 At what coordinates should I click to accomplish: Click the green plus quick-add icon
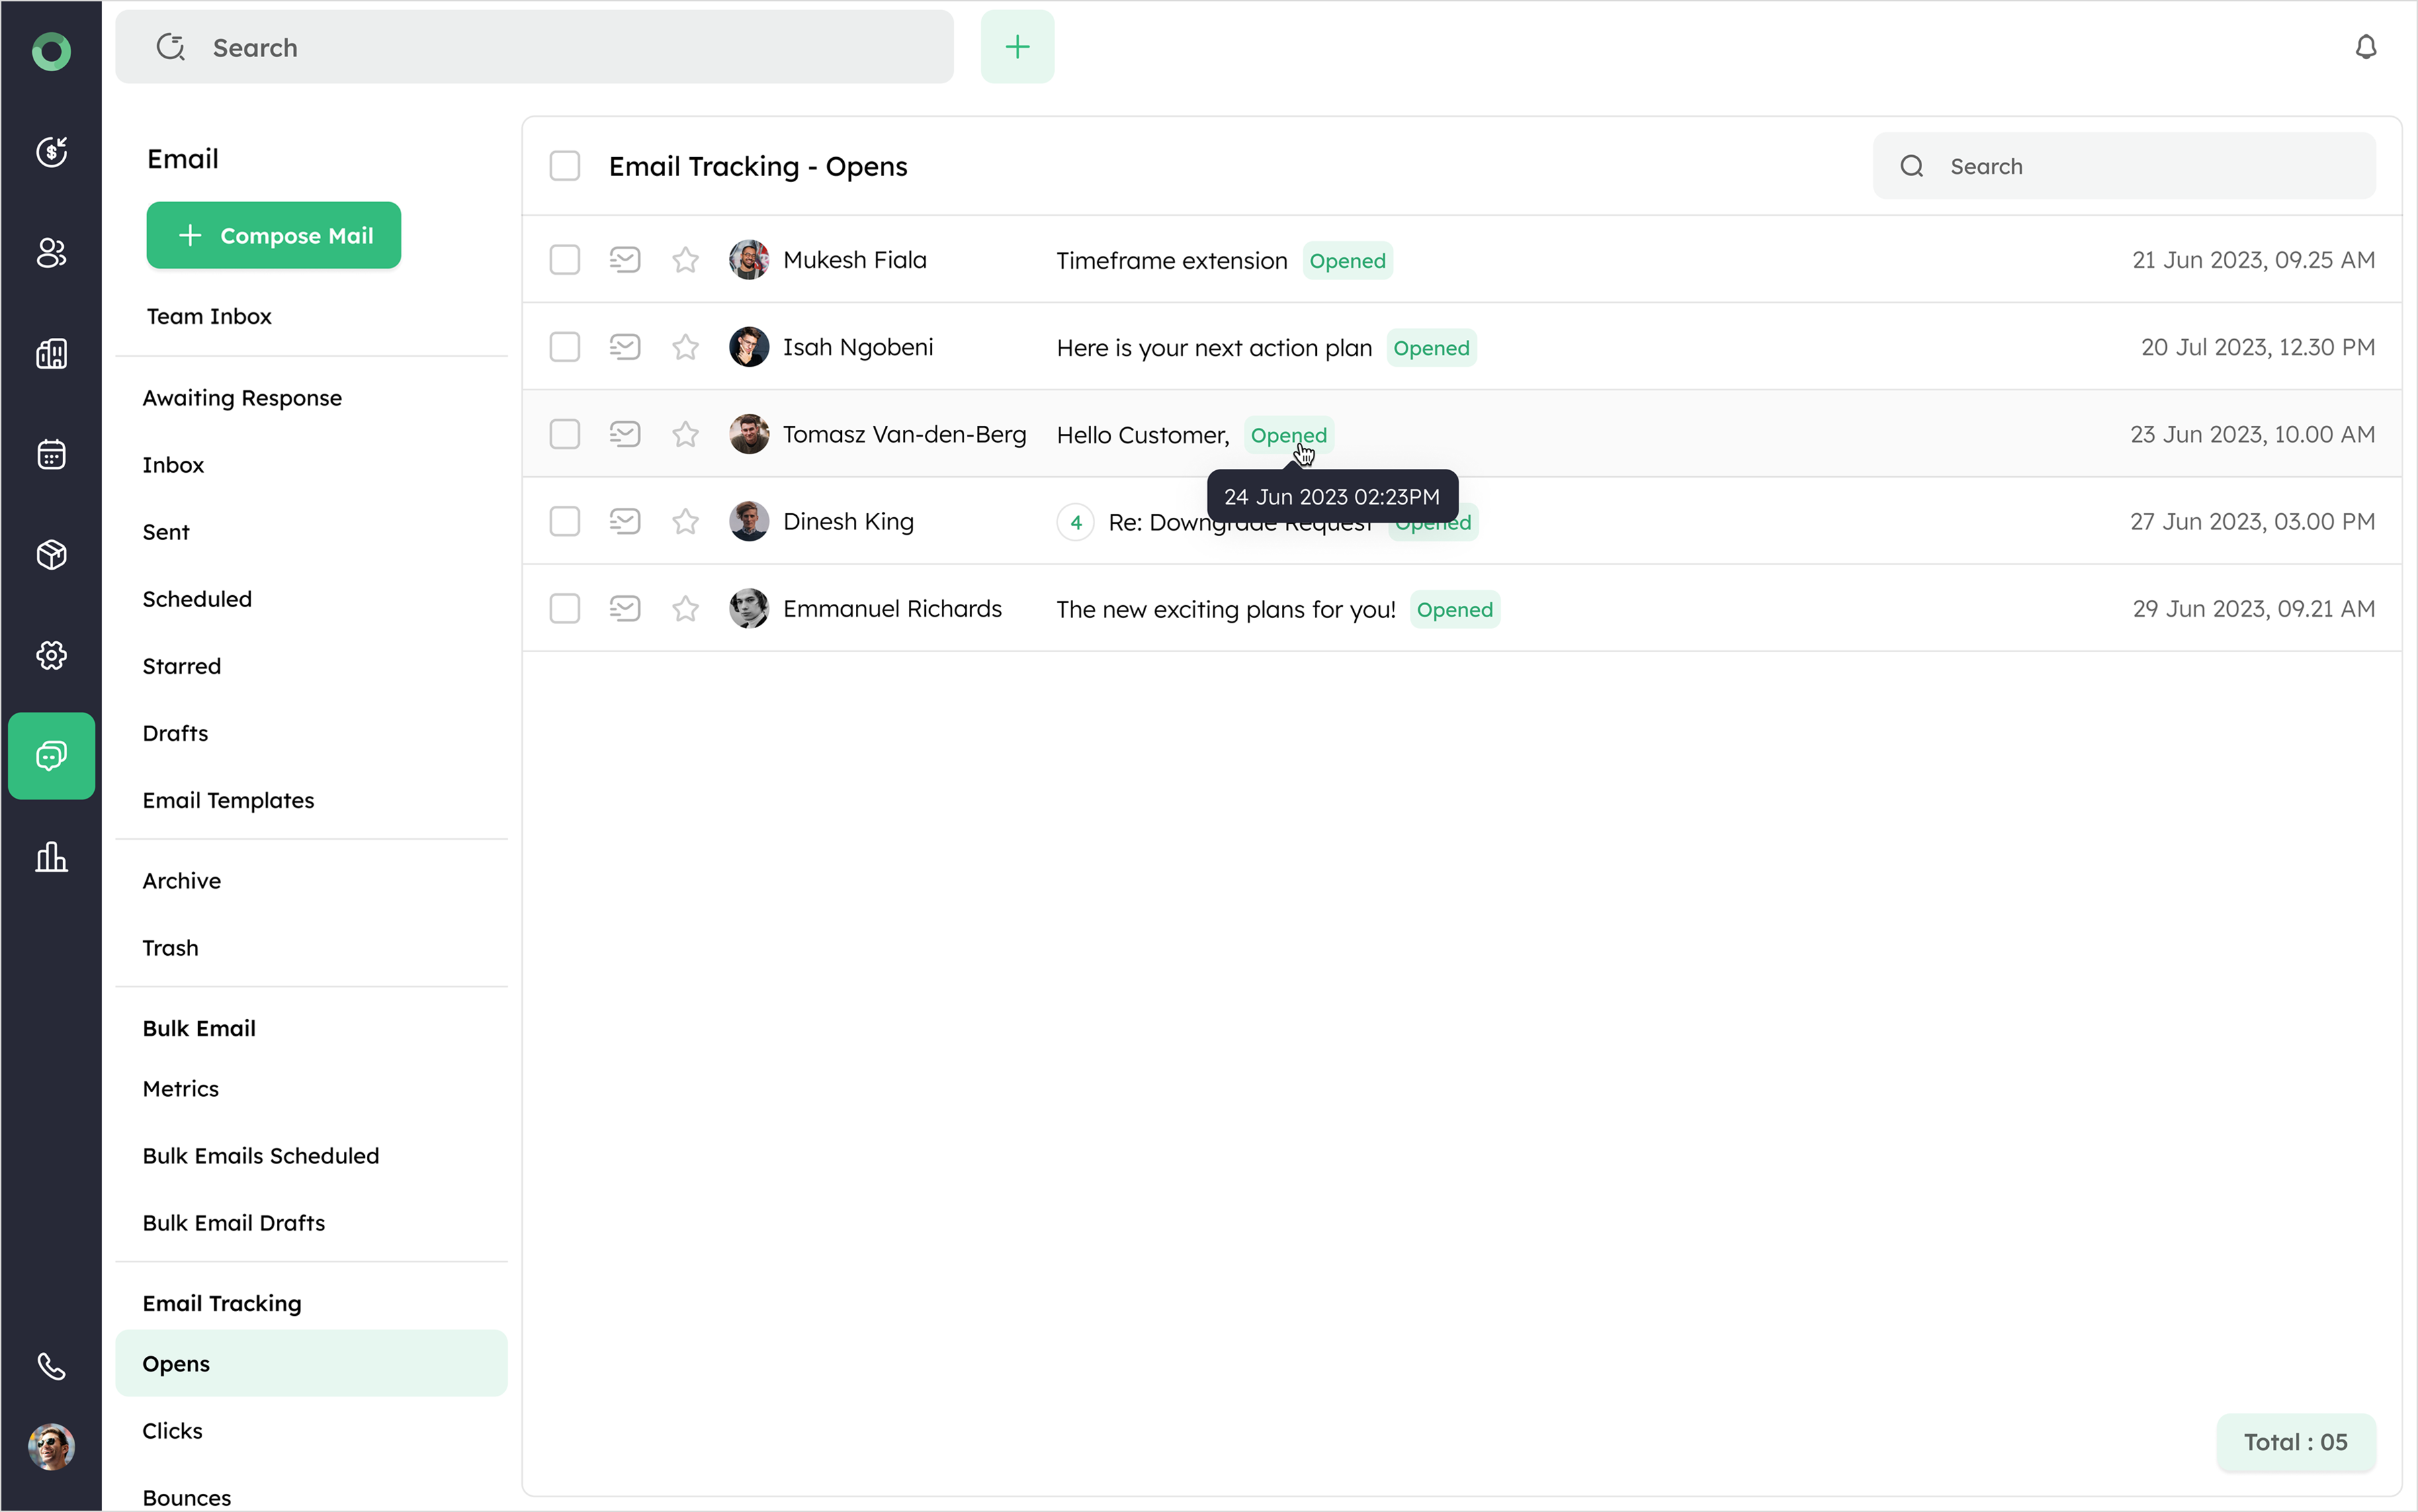point(1017,47)
